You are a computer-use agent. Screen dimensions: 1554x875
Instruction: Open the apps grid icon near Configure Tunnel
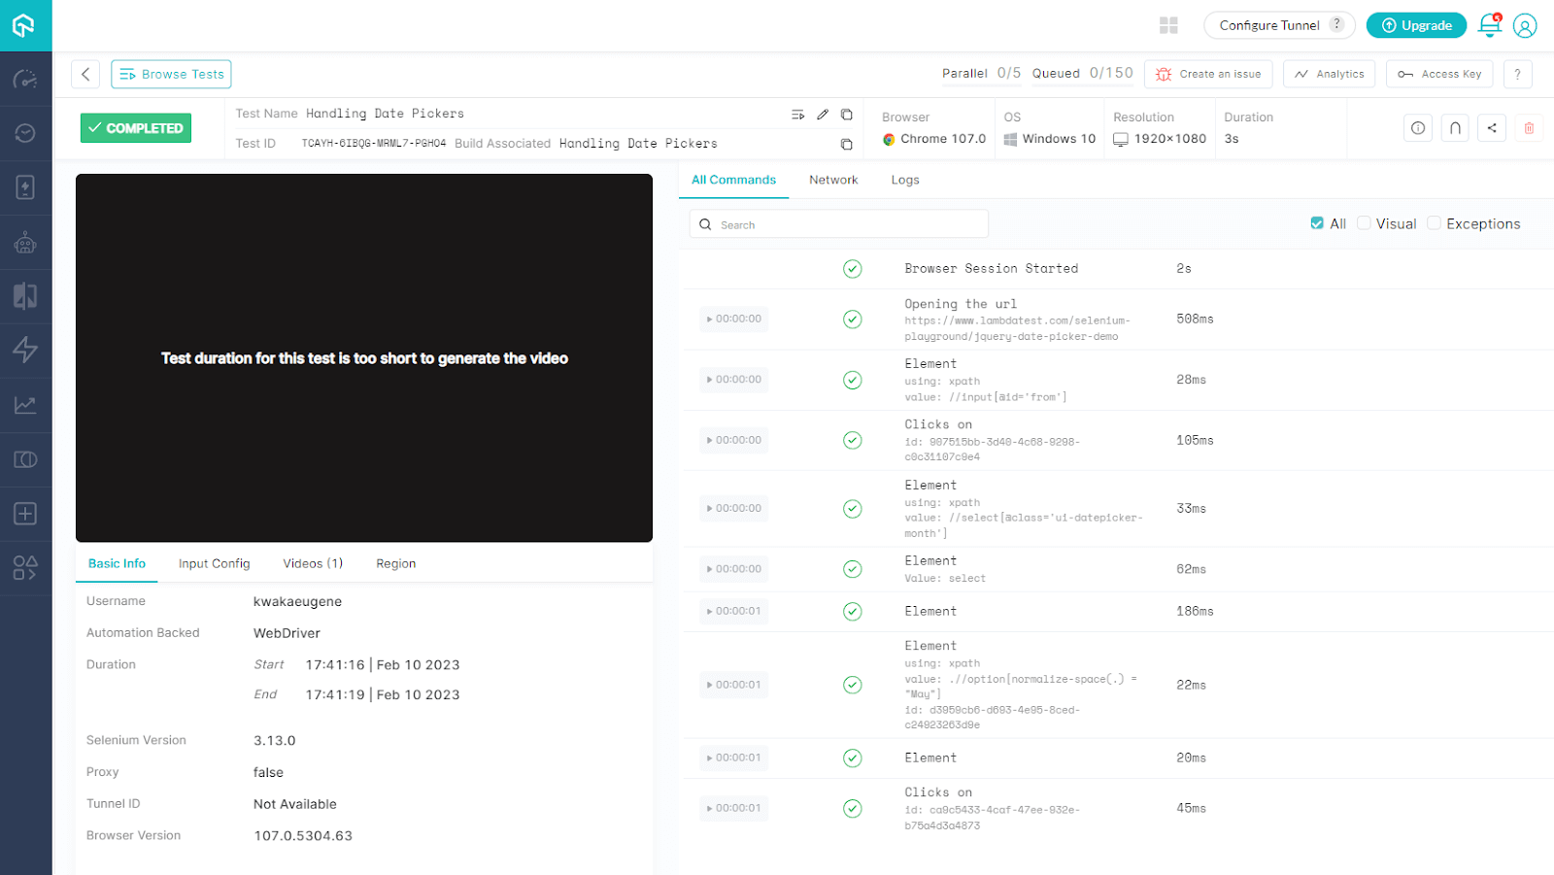click(x=1168, y=25)
